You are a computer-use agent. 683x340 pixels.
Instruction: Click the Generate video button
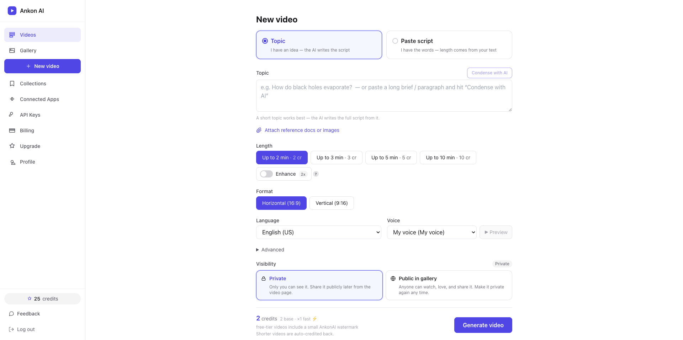click(483, 325)
